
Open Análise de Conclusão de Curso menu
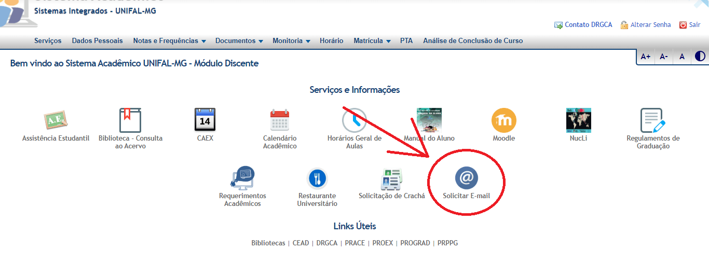[x=473, y=40]
